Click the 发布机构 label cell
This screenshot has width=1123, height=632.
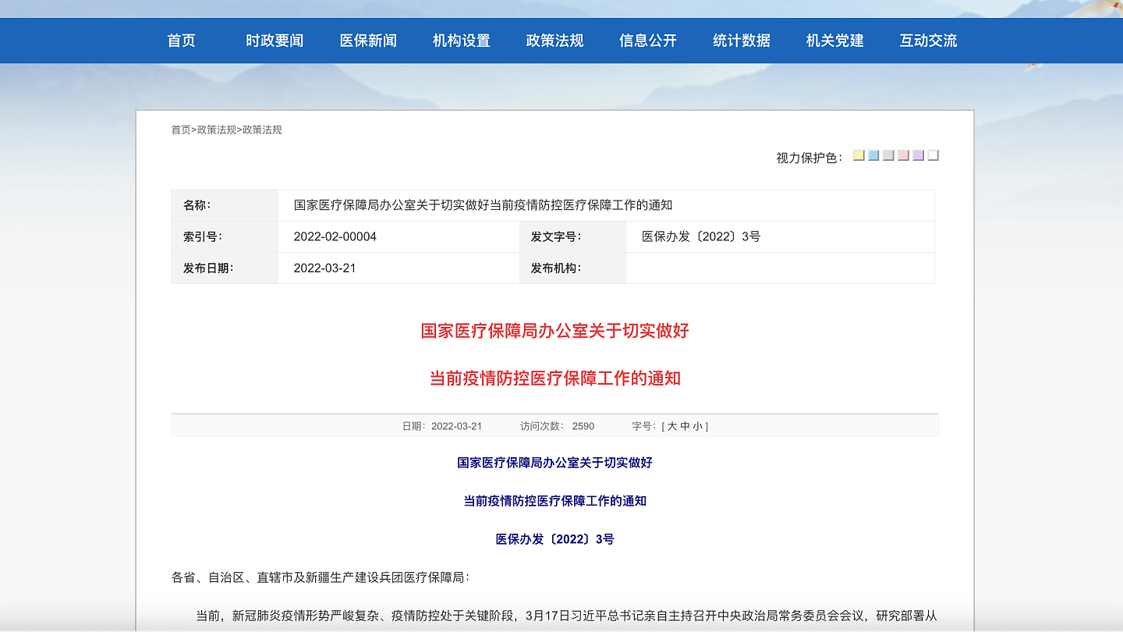(572, 268)
